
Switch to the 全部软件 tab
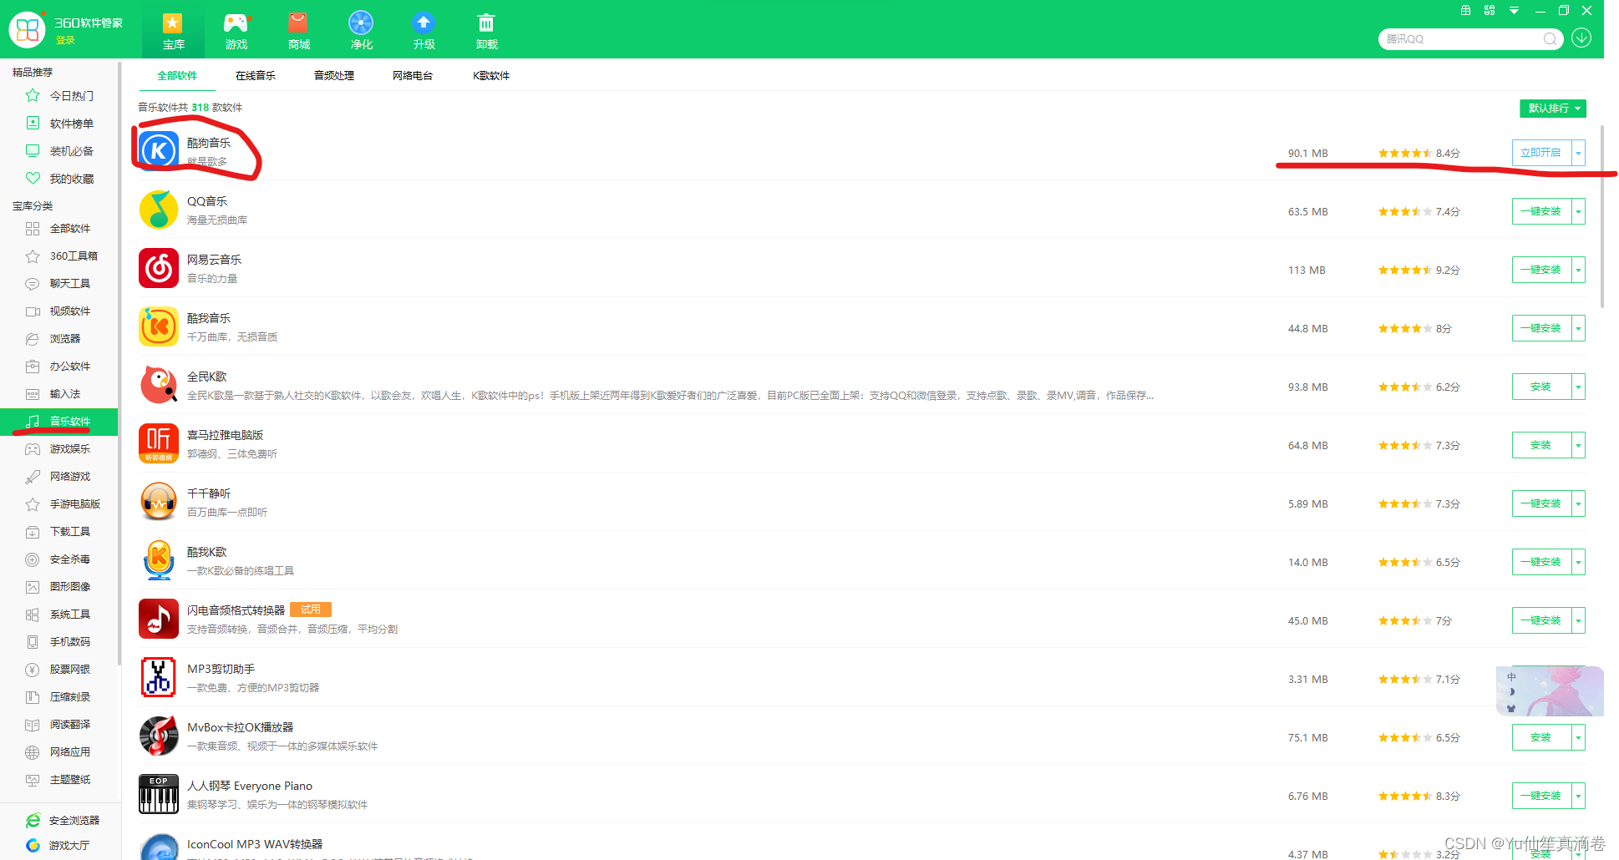(x=177, y=76)
